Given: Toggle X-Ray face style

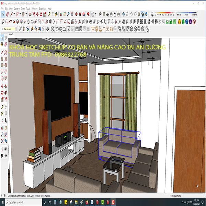Looking at the screenshot, I should click(x=123, y=14).
